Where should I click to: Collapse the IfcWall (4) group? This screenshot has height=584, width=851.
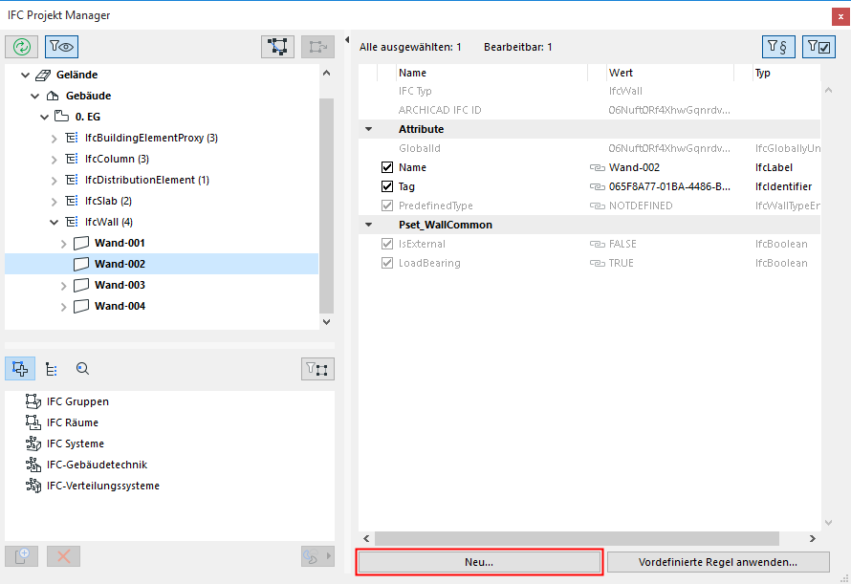pos(54,222)
